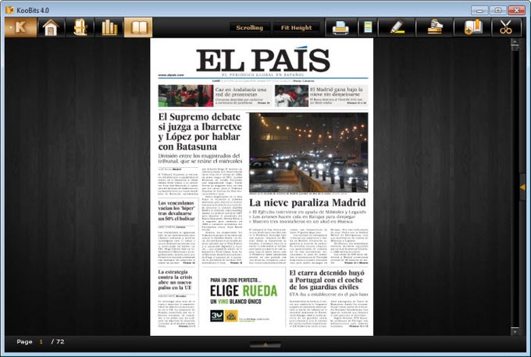Screen dimensions: 531x357
Task: Click the KooBits 4.0 title bar icon
Action: (9, 10)
